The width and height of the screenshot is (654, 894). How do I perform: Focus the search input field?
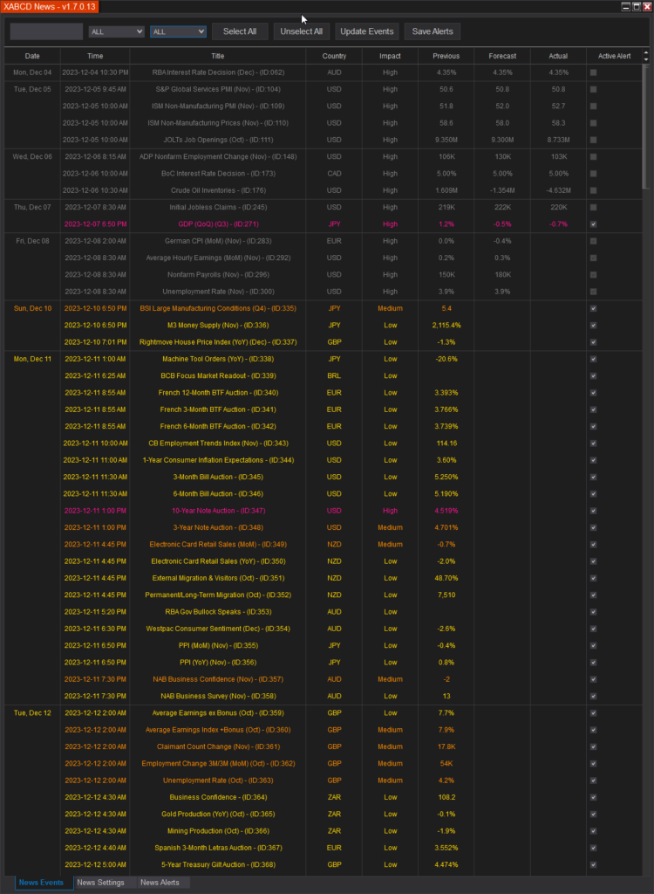[x=47, y=31]
